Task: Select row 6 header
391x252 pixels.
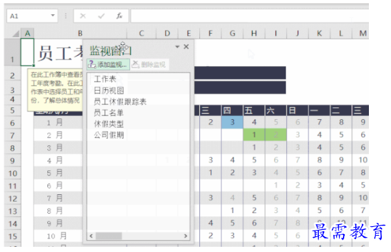Action: (12, 122)
